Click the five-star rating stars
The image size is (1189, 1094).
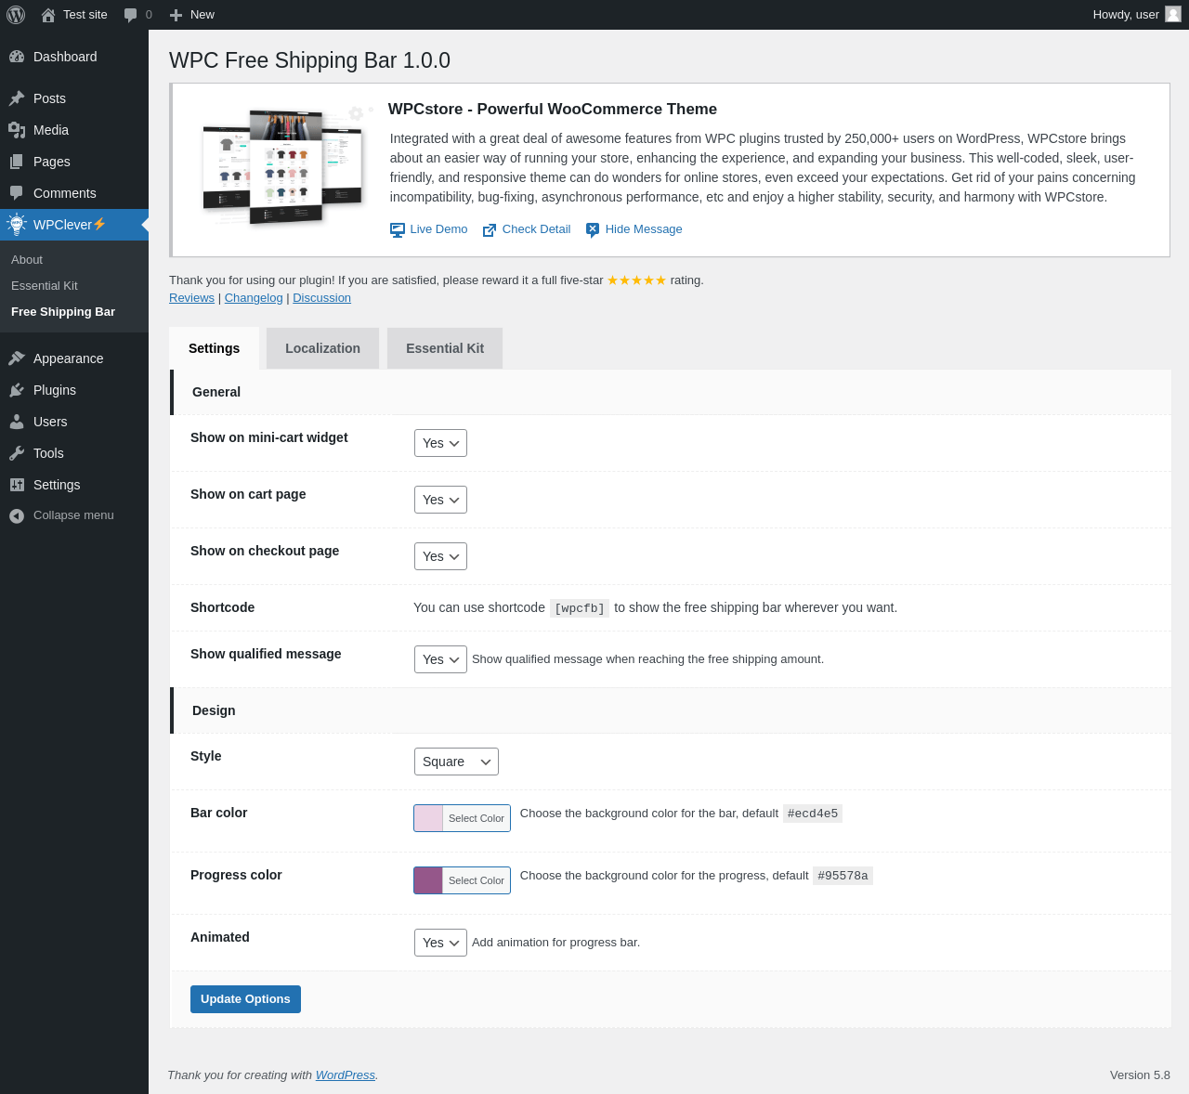pos(637,280)
